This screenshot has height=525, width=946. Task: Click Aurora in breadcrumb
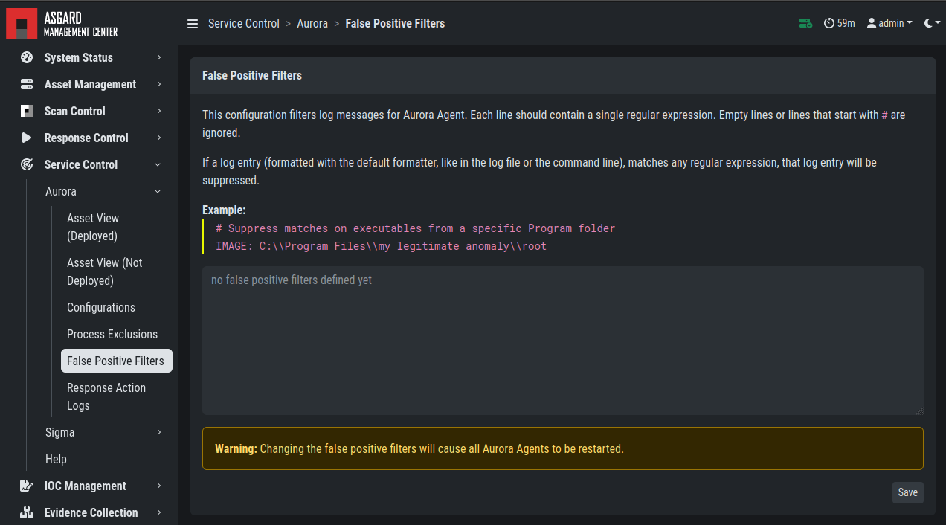click(312, 24)
